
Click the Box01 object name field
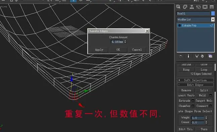tap(193, 13)
